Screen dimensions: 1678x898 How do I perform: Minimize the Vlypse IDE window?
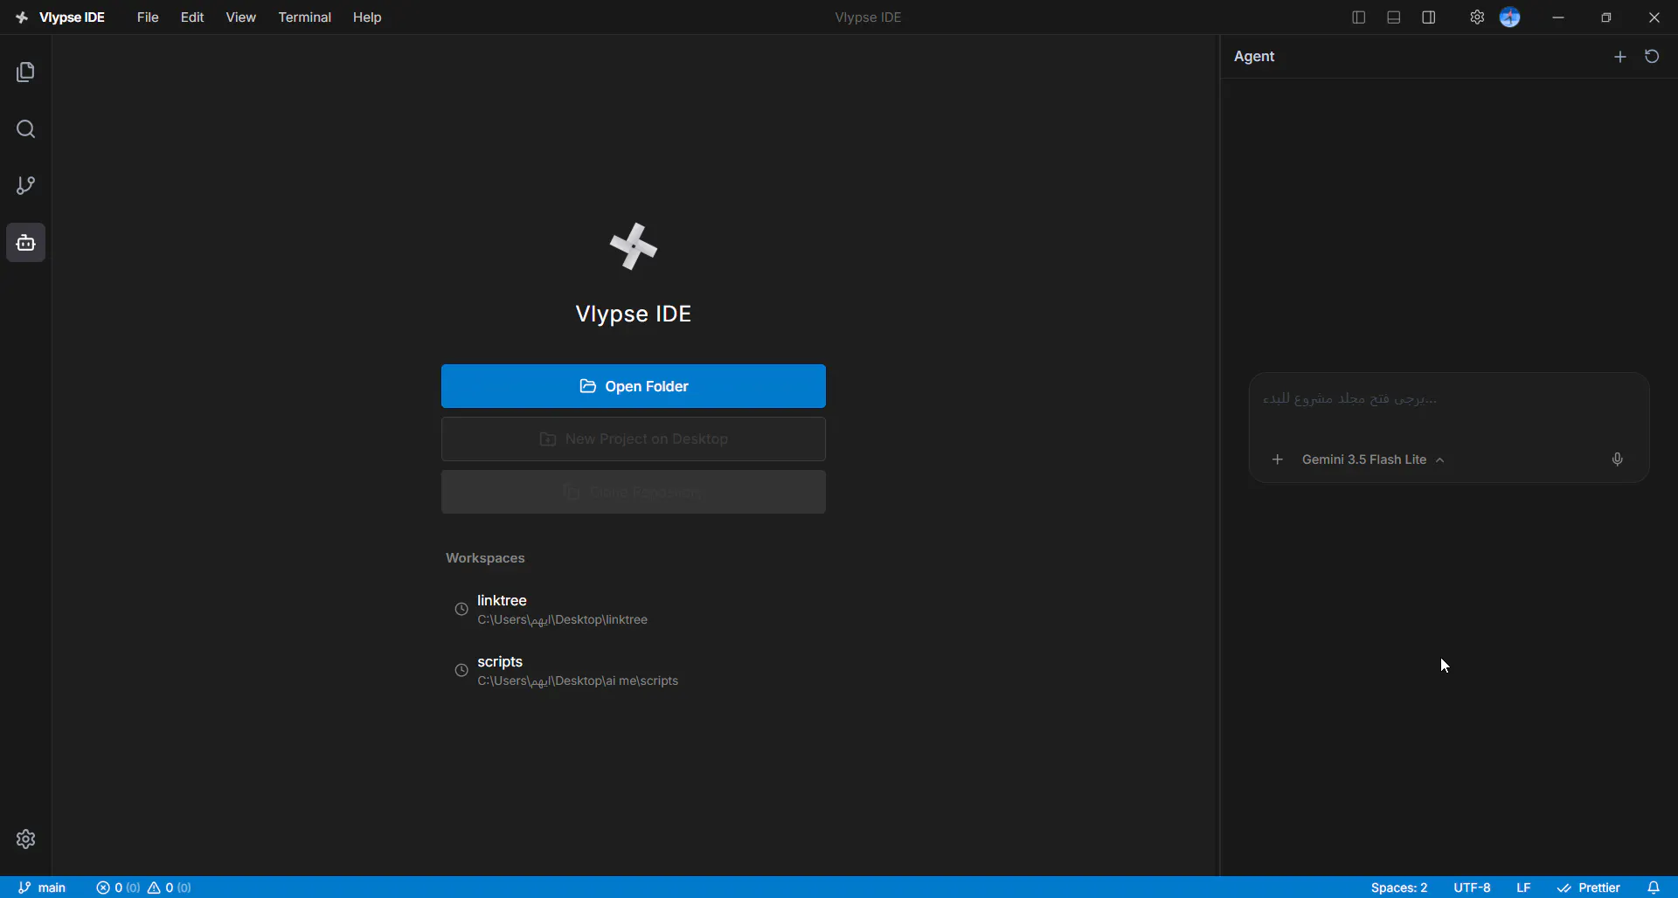click(x=1558, y=17)
